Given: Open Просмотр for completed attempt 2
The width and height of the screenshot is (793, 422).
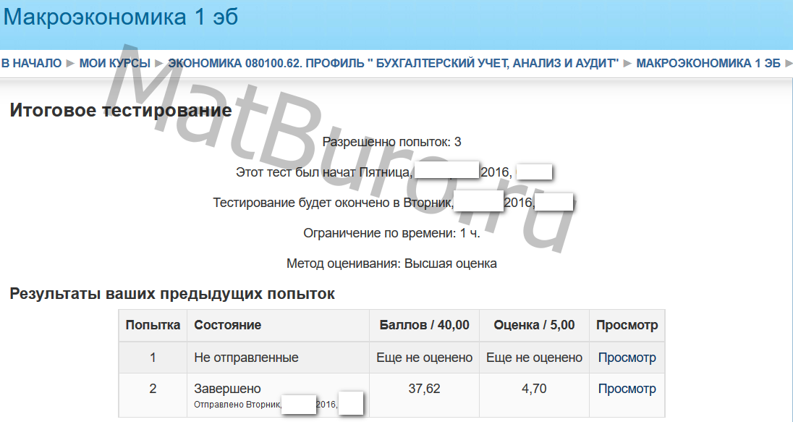Looking at the screenshot, I should 627,389.
